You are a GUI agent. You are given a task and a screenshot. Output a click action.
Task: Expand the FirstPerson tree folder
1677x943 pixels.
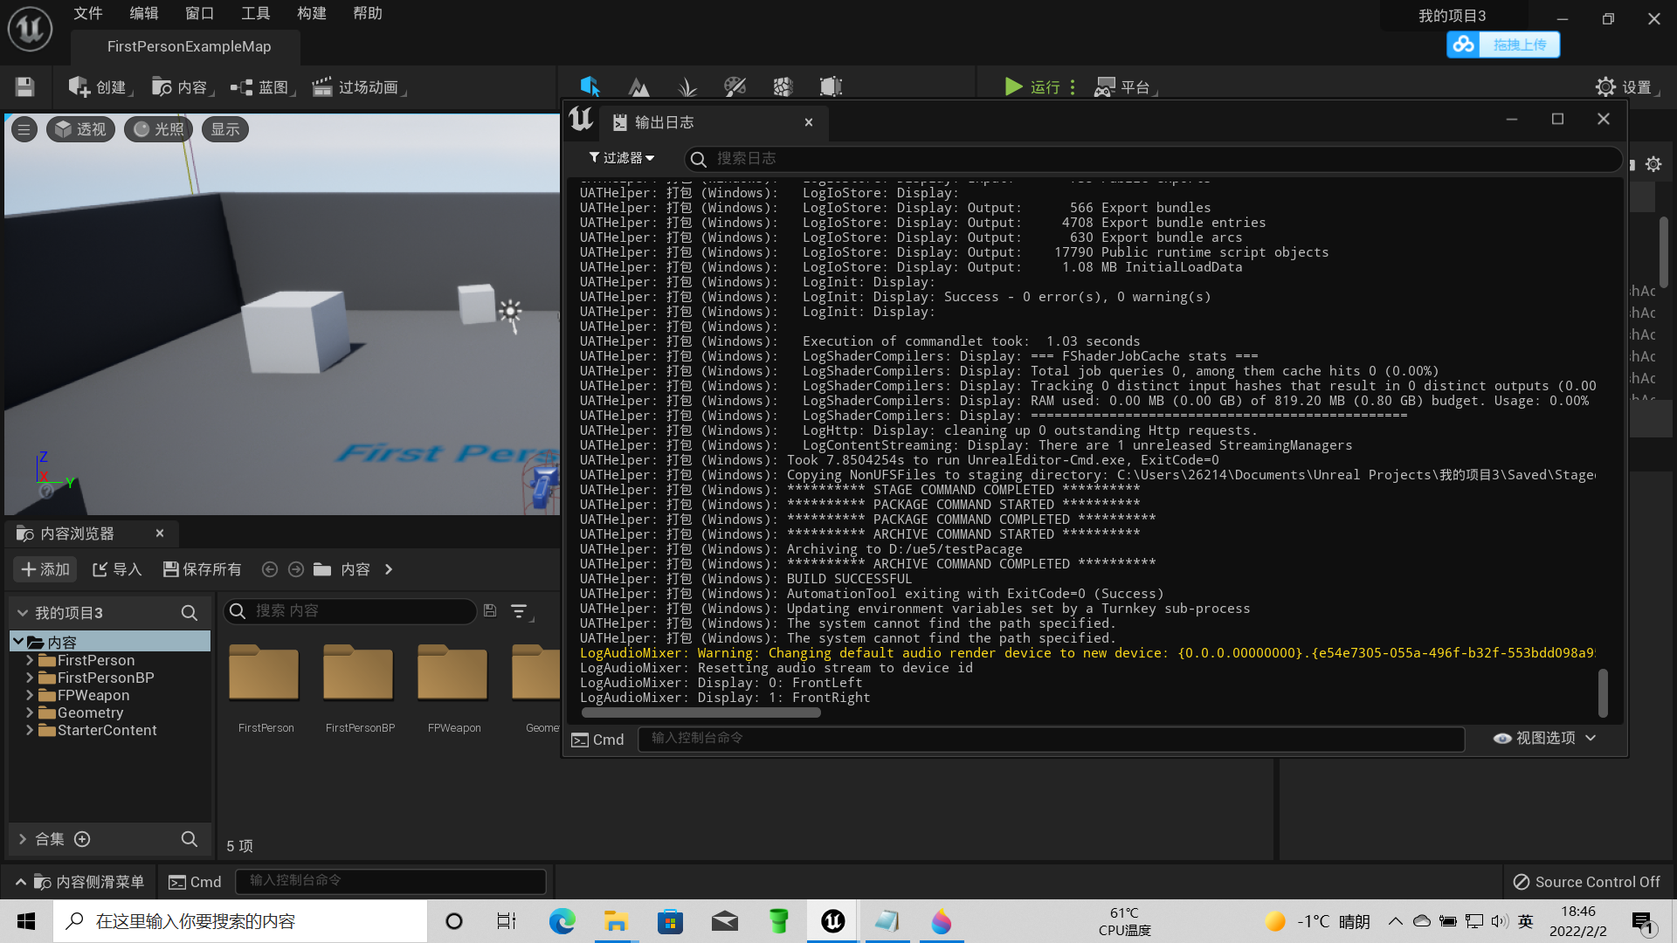30,660
